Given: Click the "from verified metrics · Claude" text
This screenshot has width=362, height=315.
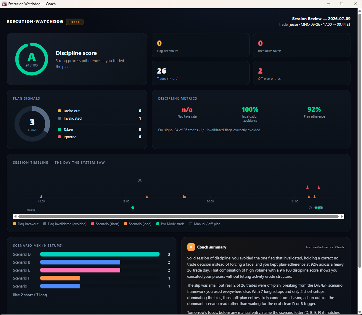Looking at the screenshot, I should [x=325, y=247].
